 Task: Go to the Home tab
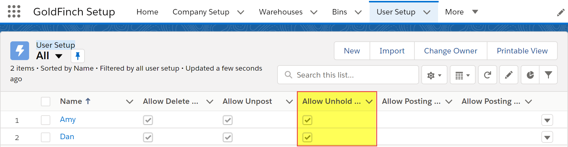pos(147,12)
